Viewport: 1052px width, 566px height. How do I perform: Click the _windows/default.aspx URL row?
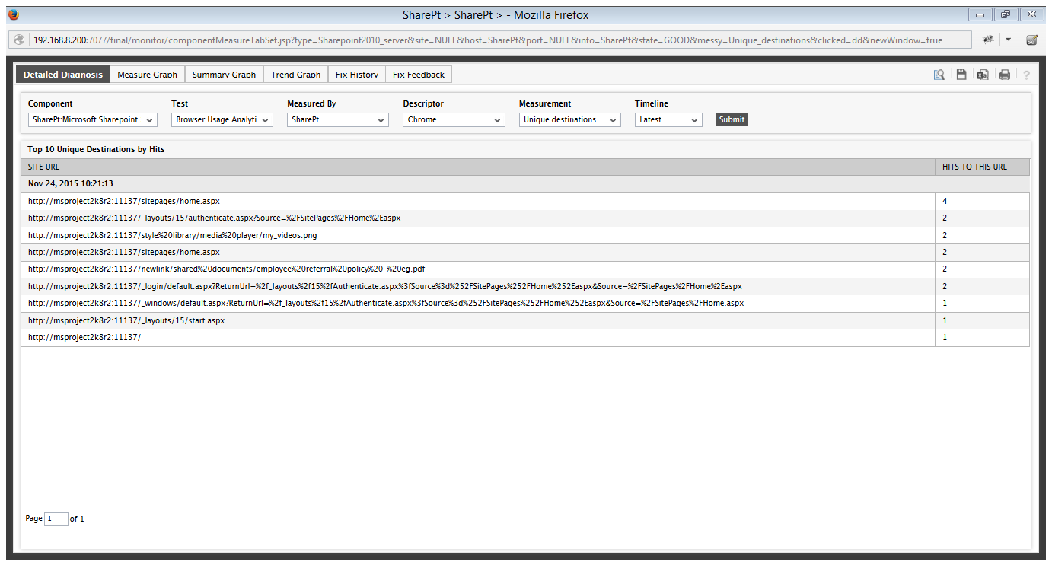(x=478, y=303)
